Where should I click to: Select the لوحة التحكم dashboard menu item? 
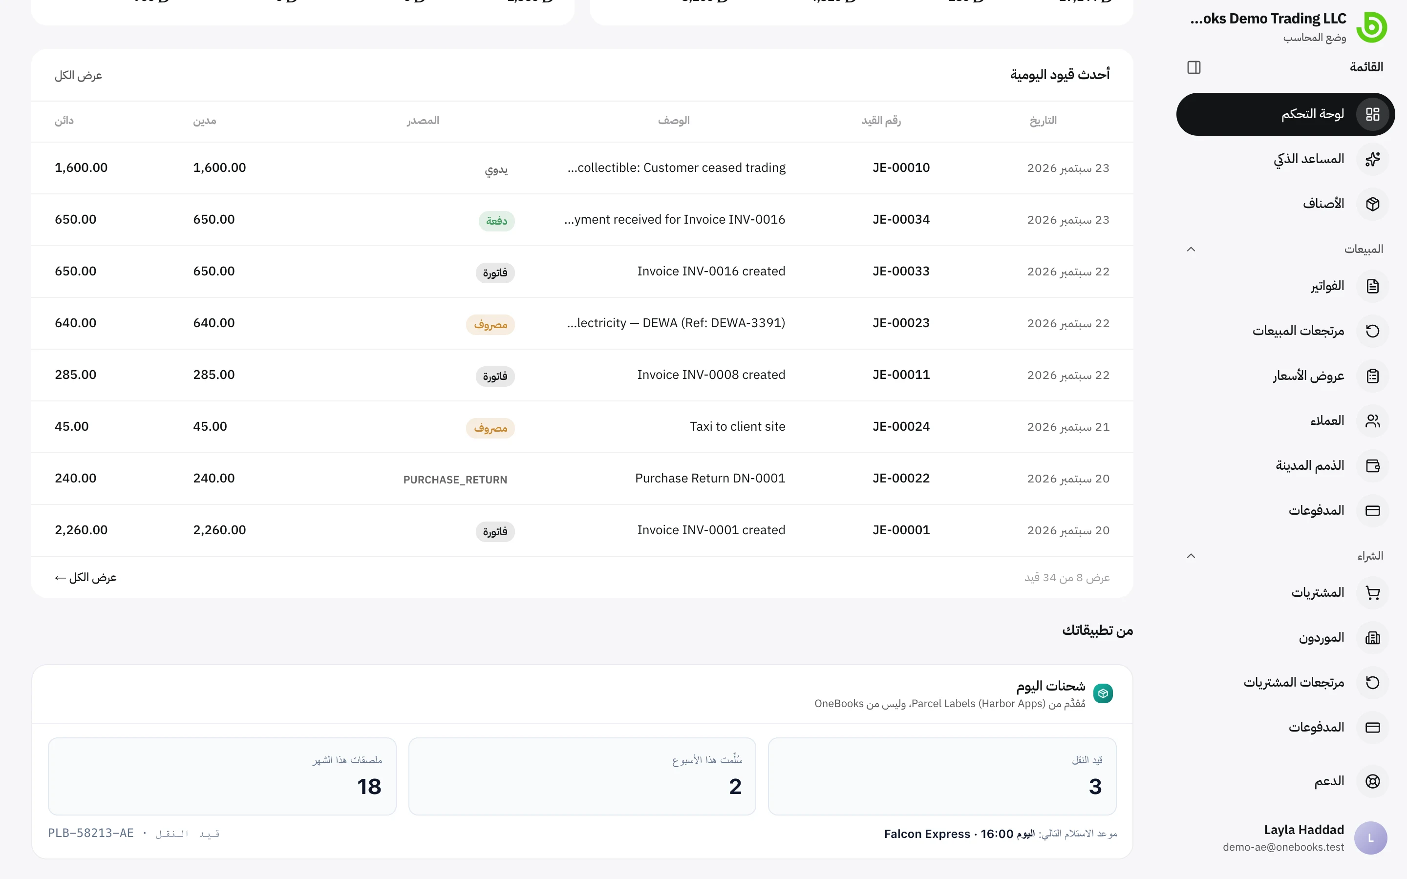coord(1285,115)
